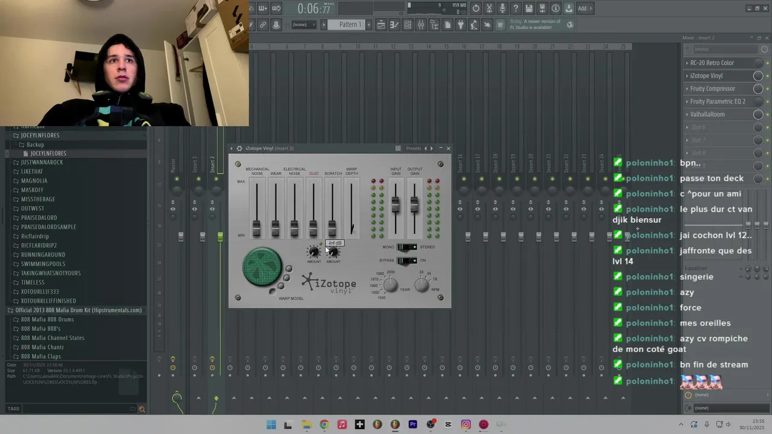Open 808 Mafia 808 Drums folder
The height and width of the screenshot is (434, 772).
pos(47,319)
